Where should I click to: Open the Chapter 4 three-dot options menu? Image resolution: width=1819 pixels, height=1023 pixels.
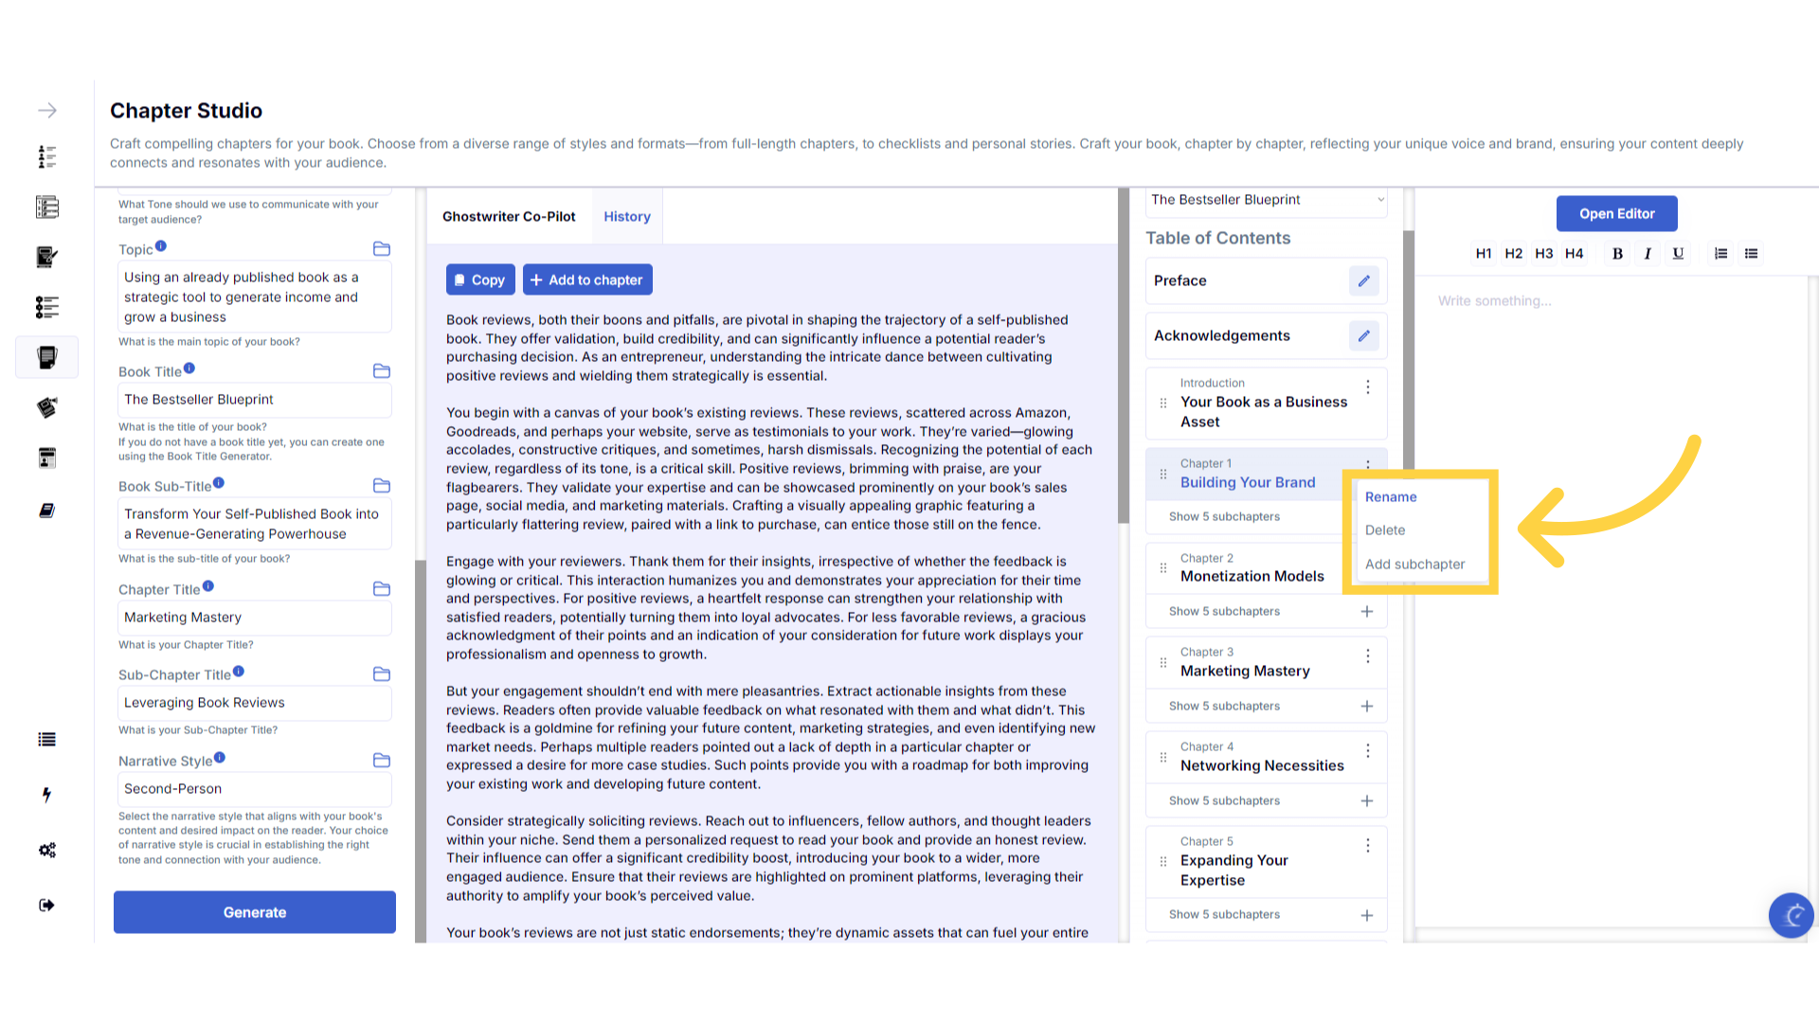coord(1368,751)
